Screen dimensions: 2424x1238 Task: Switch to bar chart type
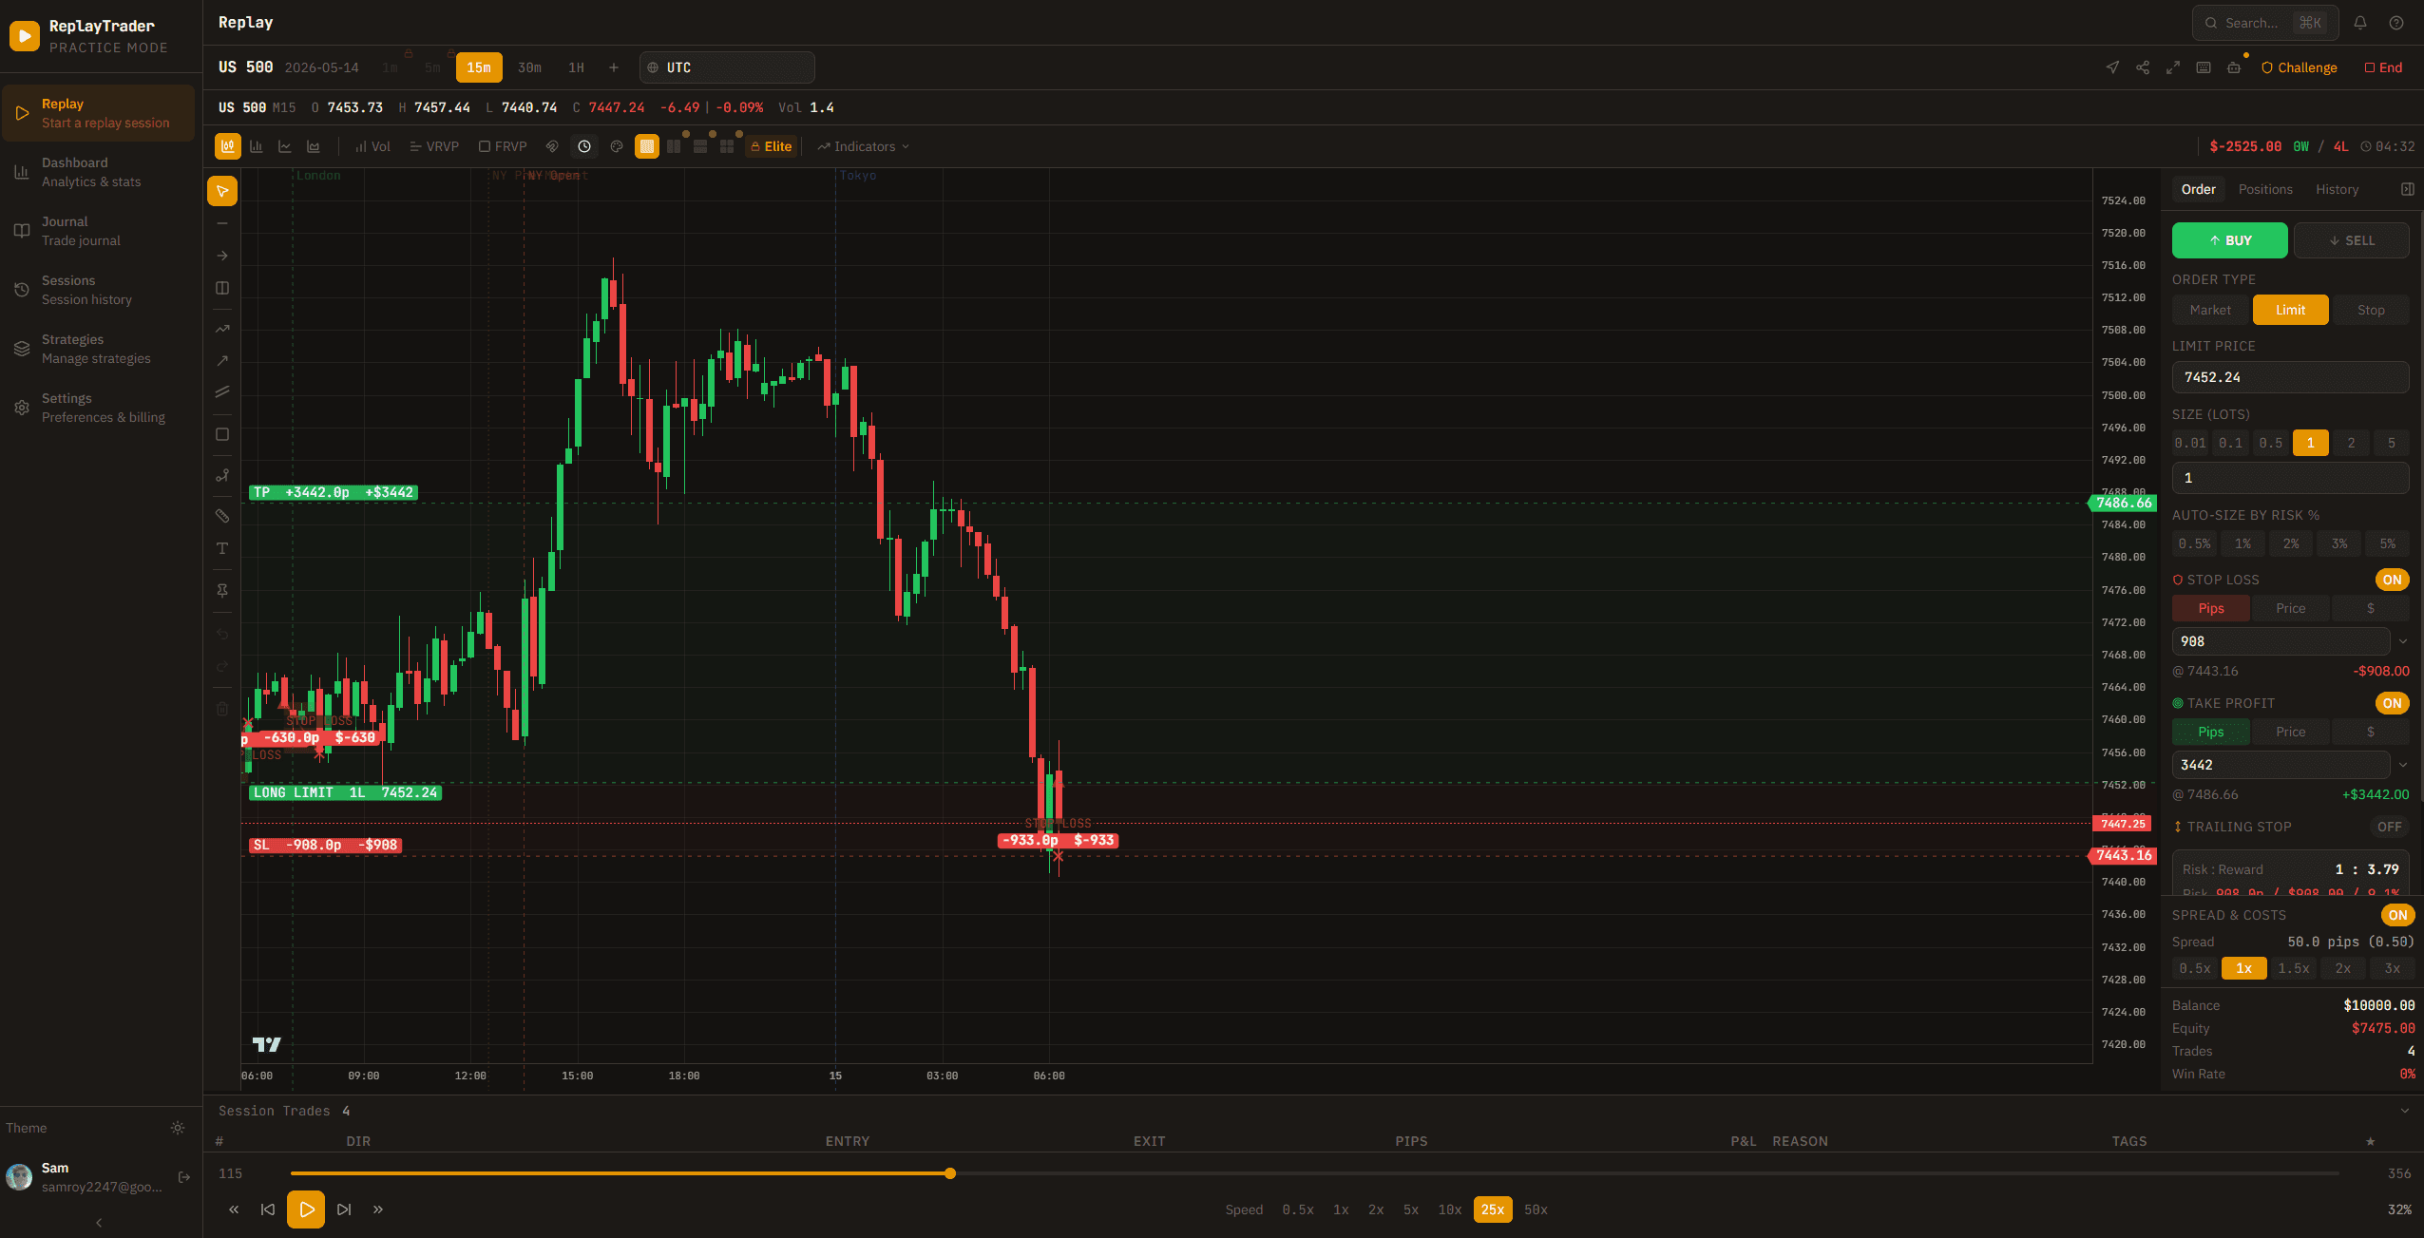point(257,146)
